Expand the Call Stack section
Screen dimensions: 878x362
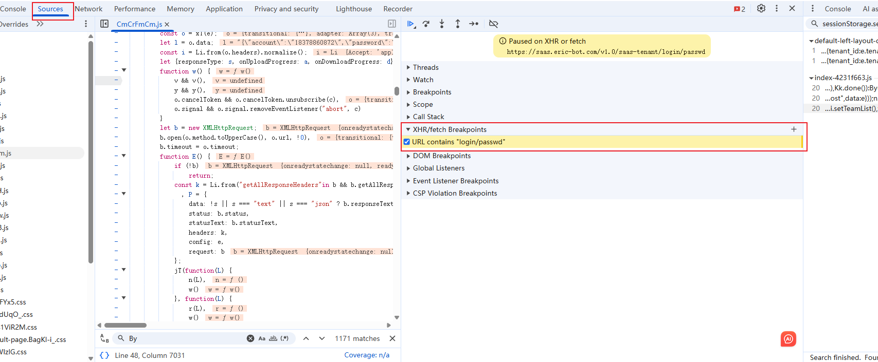pos(408,117)
